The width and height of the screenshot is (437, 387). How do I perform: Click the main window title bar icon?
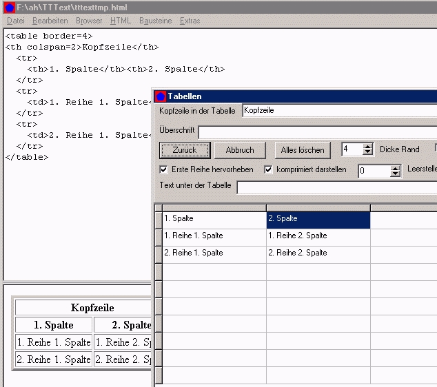tap(10, 8)
